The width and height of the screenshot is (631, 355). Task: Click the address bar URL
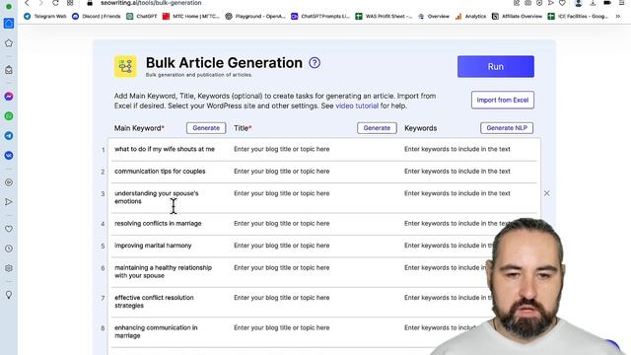click(x=151, y=3)
